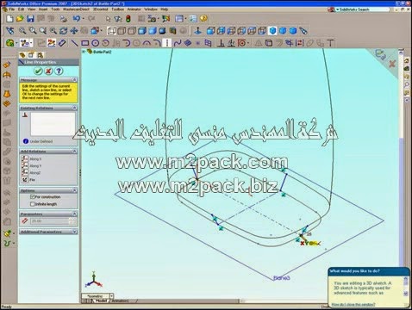This screenshot has height=310, width=412.
Task: Open the Undo history dropdown arrow
Action: click(x=83, y=19)
